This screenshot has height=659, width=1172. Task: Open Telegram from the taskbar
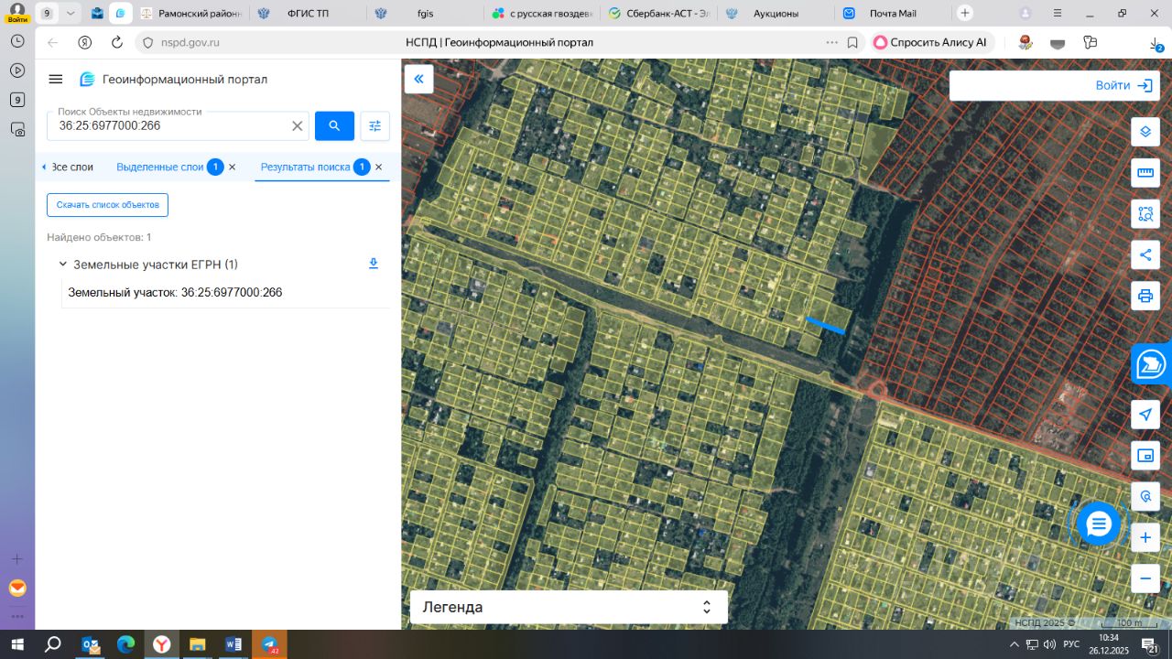269,645
